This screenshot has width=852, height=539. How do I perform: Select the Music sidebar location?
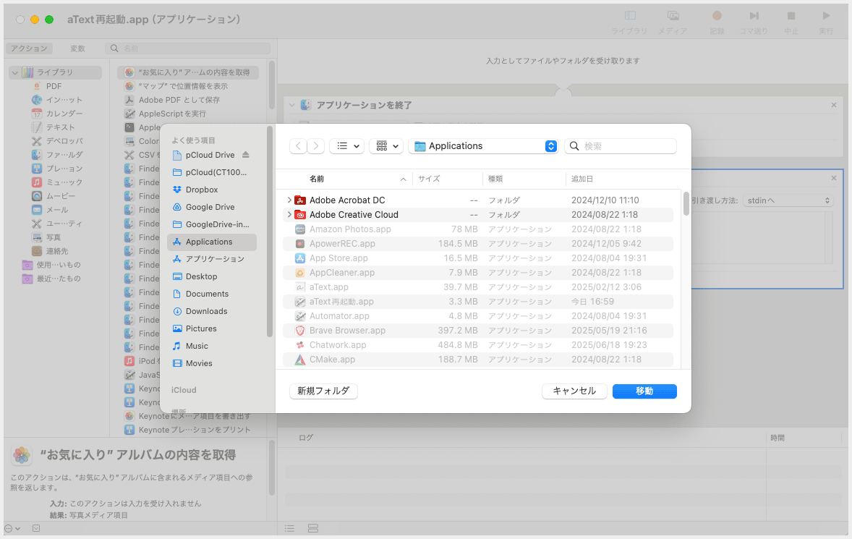point(196,346)
